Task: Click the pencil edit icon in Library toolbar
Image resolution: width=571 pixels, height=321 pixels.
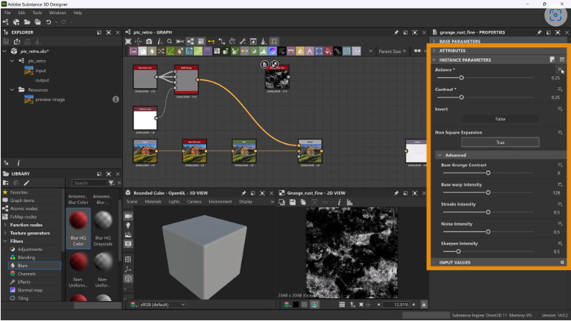Action: pyautogui.click(x=27, y=183)
